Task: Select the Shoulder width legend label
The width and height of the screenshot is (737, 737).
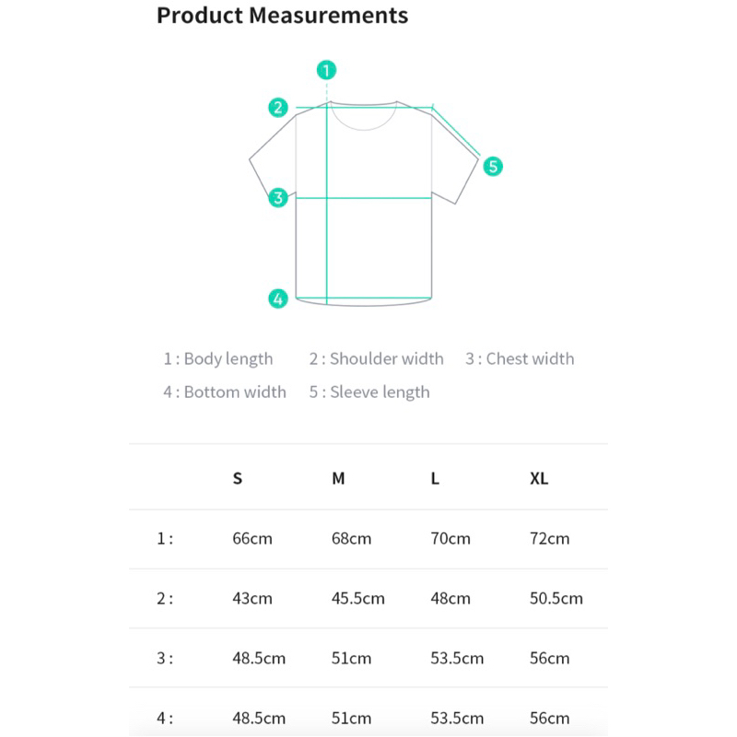Action: point(376,359)
